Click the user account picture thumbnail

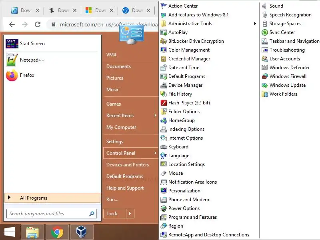[132, 34]
